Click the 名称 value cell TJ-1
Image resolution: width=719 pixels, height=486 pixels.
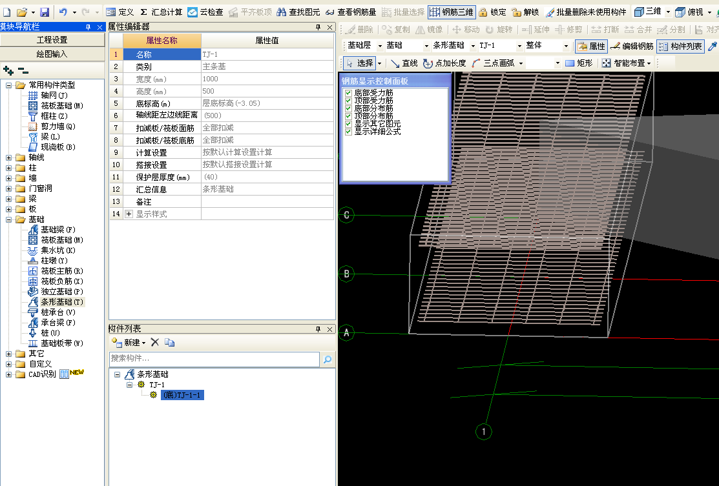click(267, 54)
